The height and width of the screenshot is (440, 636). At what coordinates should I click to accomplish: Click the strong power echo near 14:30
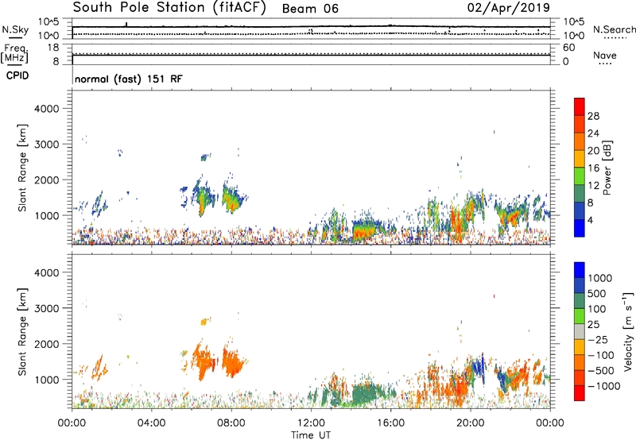tap(364, 232)
